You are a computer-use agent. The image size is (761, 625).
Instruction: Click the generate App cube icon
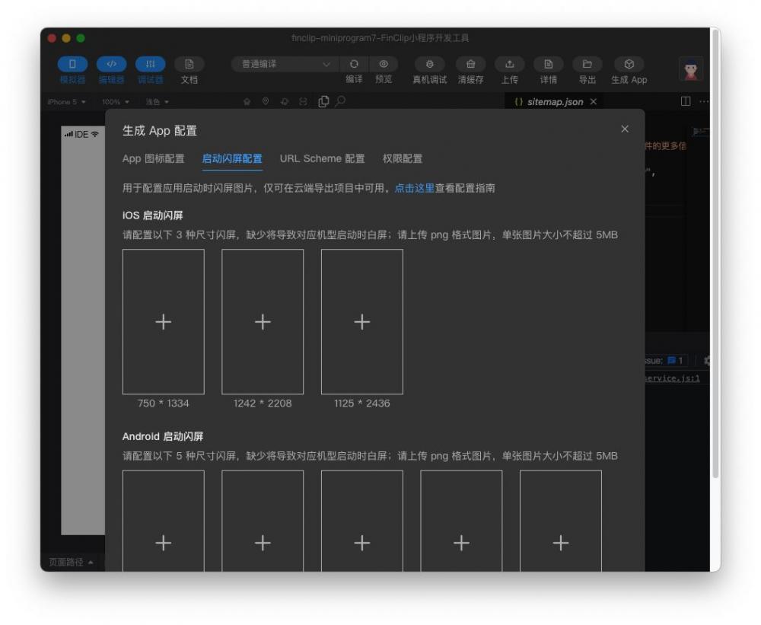629,64
